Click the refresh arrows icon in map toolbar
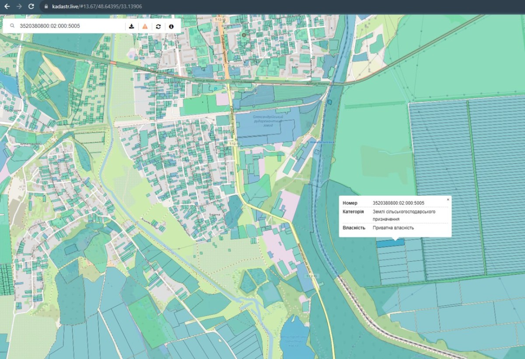 tap(158, 26)
